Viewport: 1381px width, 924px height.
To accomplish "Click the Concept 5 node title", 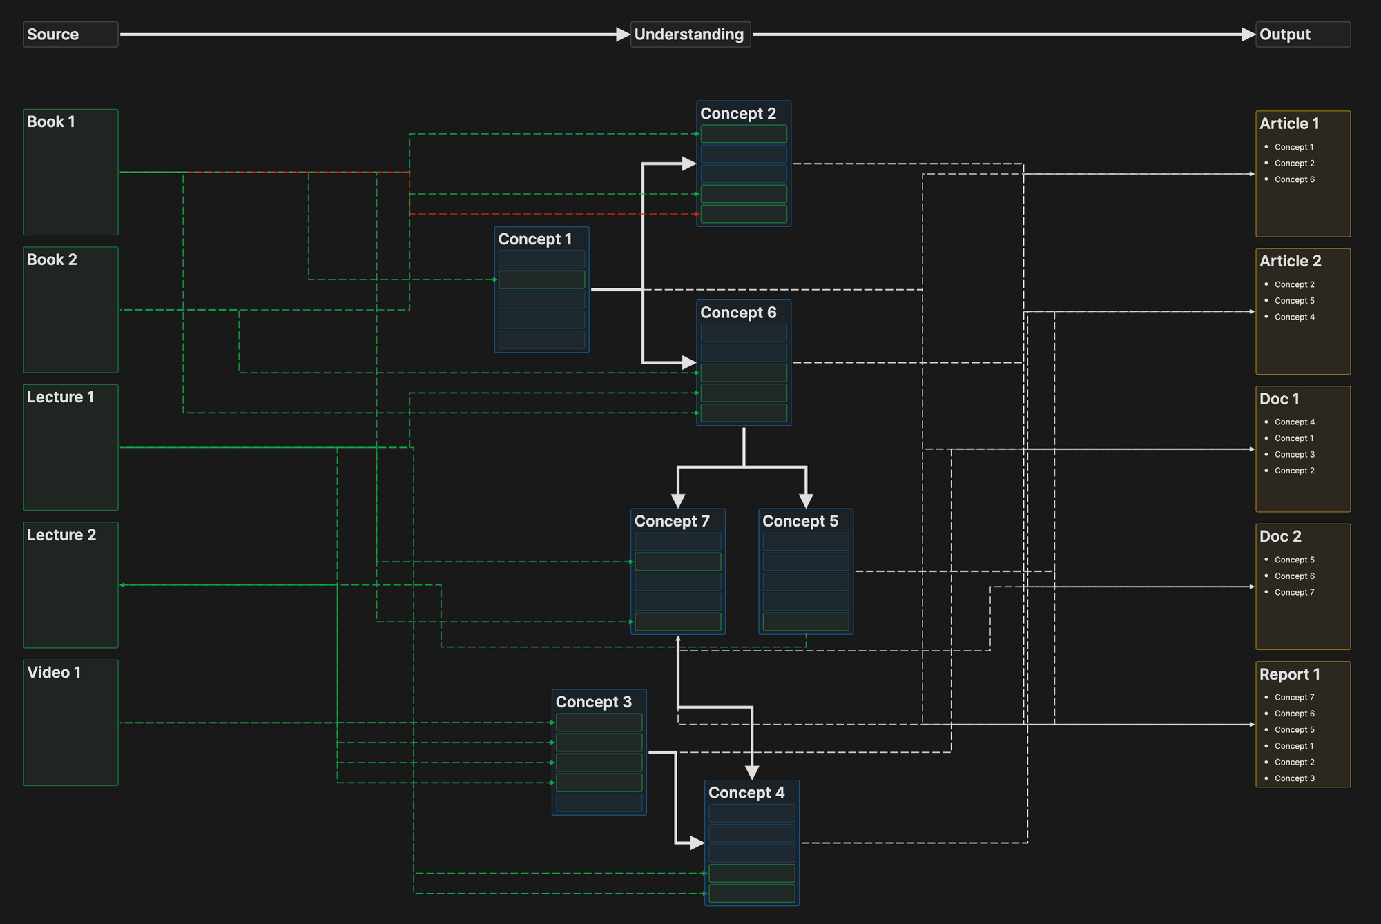I will coord(800,521).
